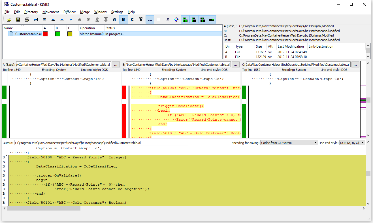Viewport: 373px width, 223px height.
Task: Toggle show space and tab characters icon
Action: tap(150, 20)
